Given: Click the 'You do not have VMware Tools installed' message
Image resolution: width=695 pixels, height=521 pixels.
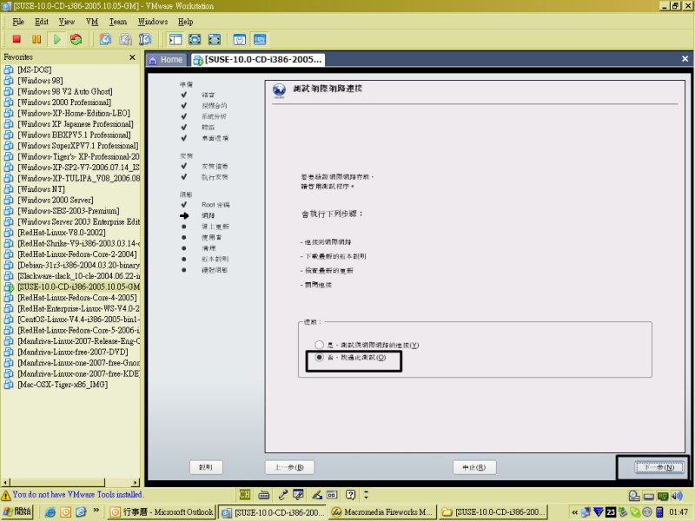Looking at the screenshot, I should pyautogui.click(x=77, y=494).
